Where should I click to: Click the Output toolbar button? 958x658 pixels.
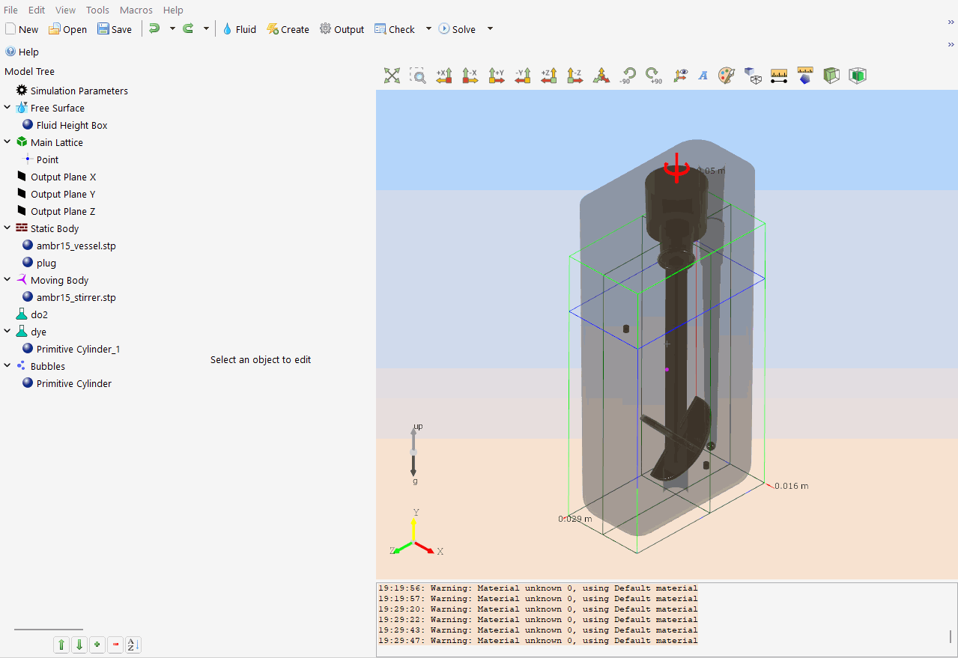tap(342, 29)
